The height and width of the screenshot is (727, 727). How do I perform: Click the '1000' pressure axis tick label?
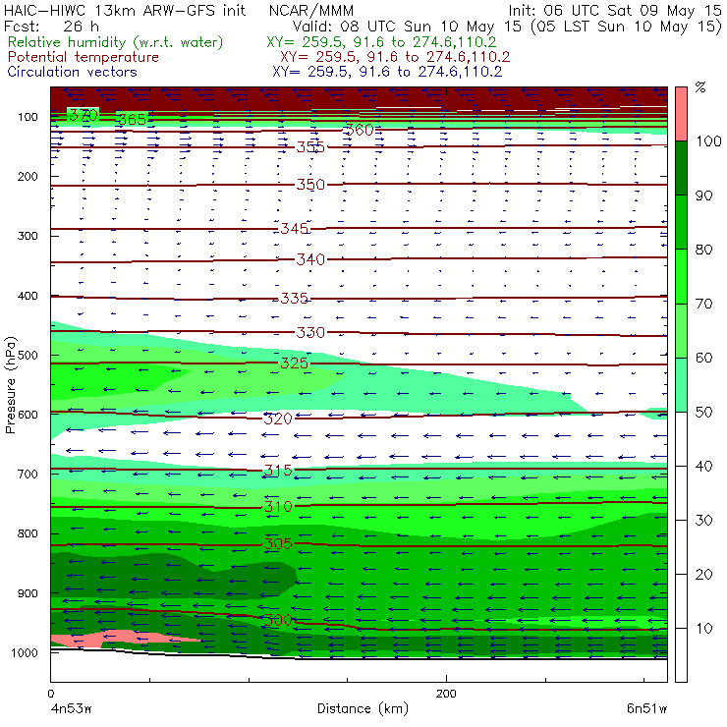[25, 652]
